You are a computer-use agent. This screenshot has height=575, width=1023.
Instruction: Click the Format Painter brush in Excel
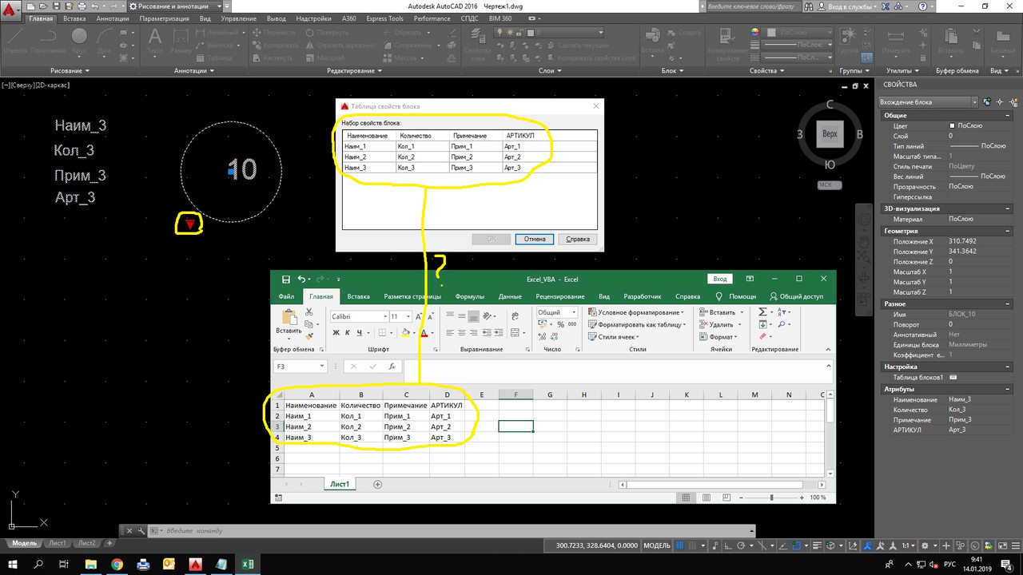[309, 336]
